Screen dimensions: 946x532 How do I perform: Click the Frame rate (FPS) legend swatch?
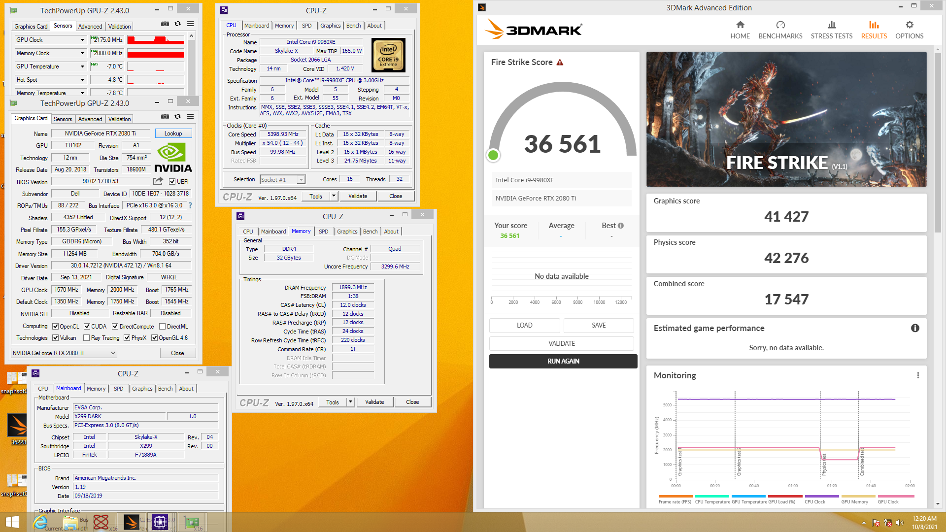(x=676, y=497)
